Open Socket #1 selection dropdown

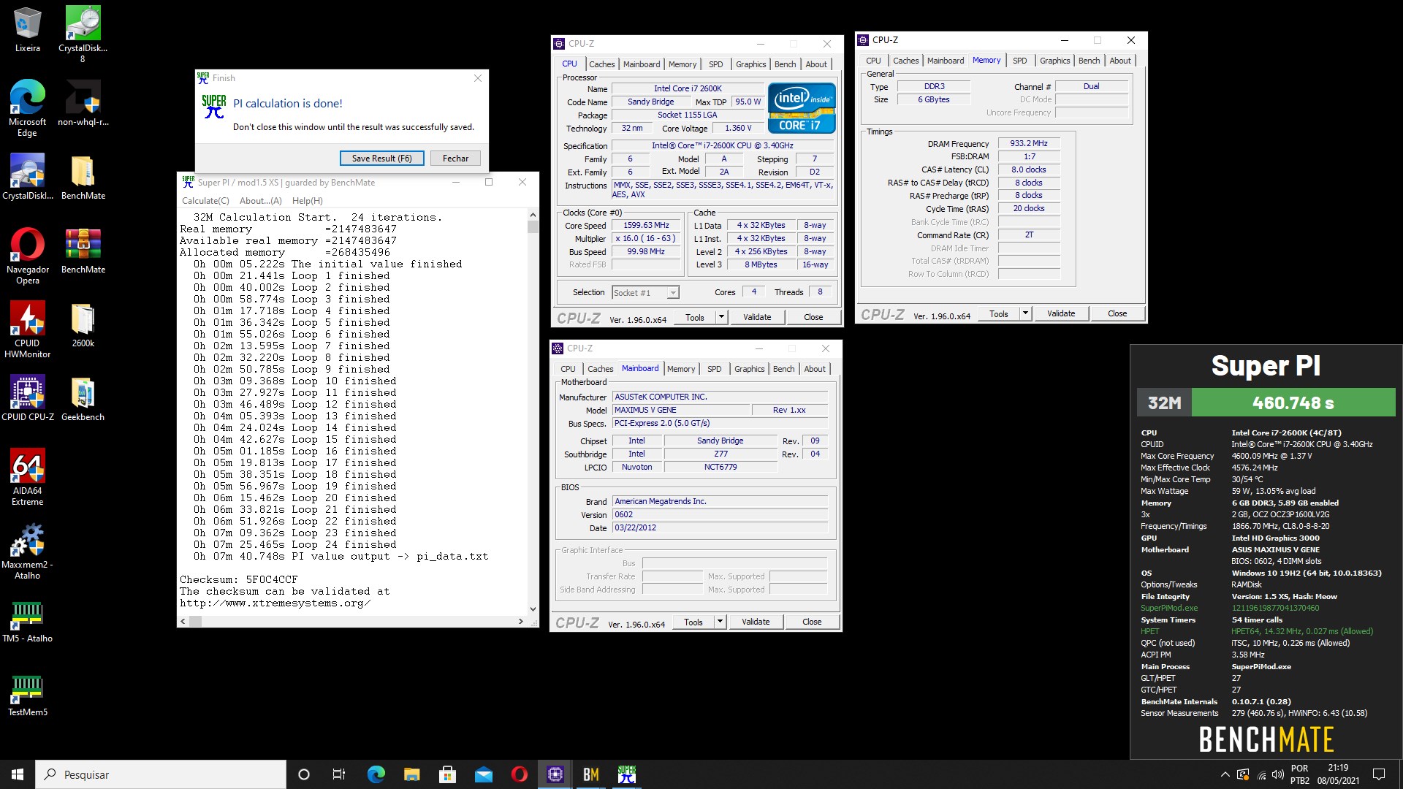click(645, 293)
